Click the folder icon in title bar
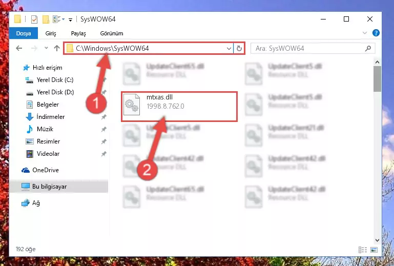Viewport: 394px width, 266px height. [x=17, y=19]
